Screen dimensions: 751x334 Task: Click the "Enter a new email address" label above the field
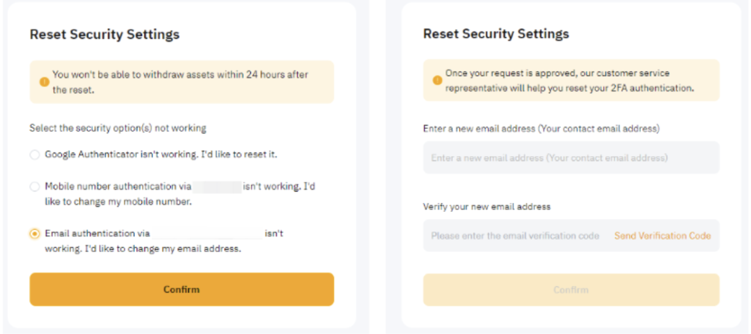(541, 129)
